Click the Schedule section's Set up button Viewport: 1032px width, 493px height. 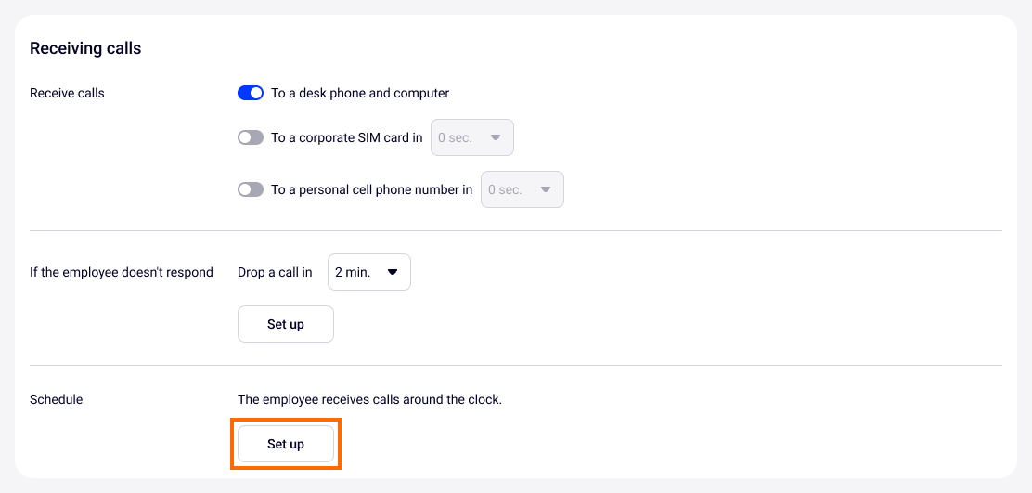[286, 444]
